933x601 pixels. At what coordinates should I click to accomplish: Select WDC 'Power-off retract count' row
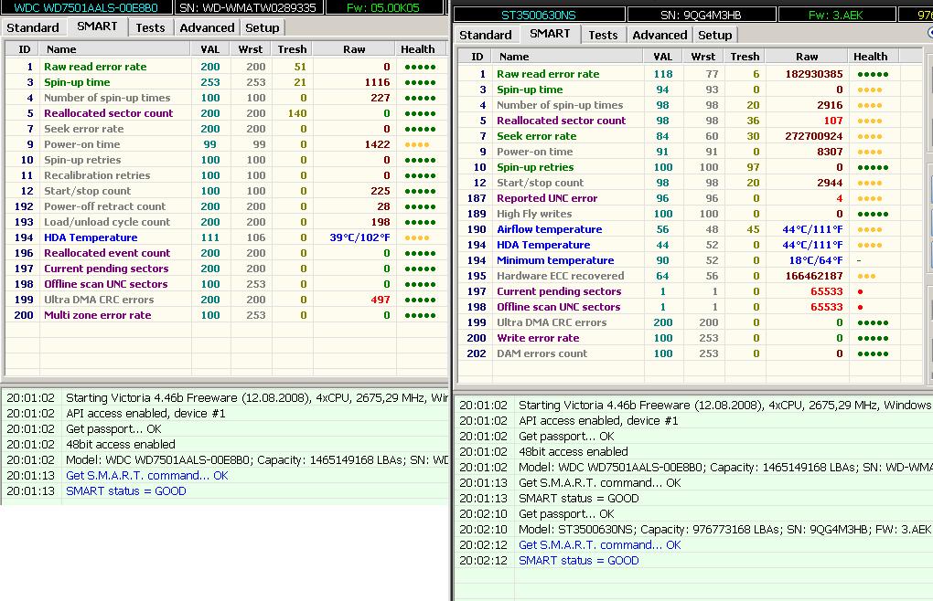226,206
